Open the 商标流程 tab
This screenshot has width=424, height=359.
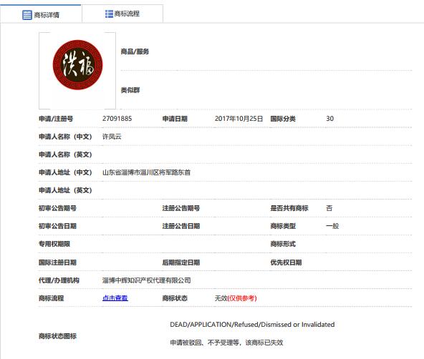pos(122,14)
